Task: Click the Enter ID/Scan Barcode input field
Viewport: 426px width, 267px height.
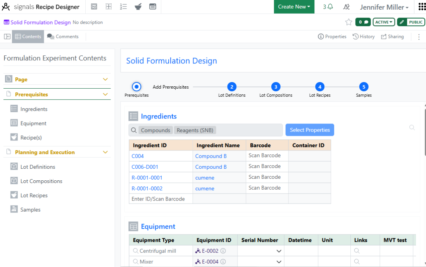Action: (x=161, y=199)
